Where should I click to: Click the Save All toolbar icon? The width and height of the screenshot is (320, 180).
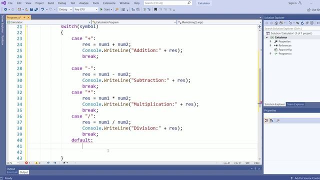(36, 9)
